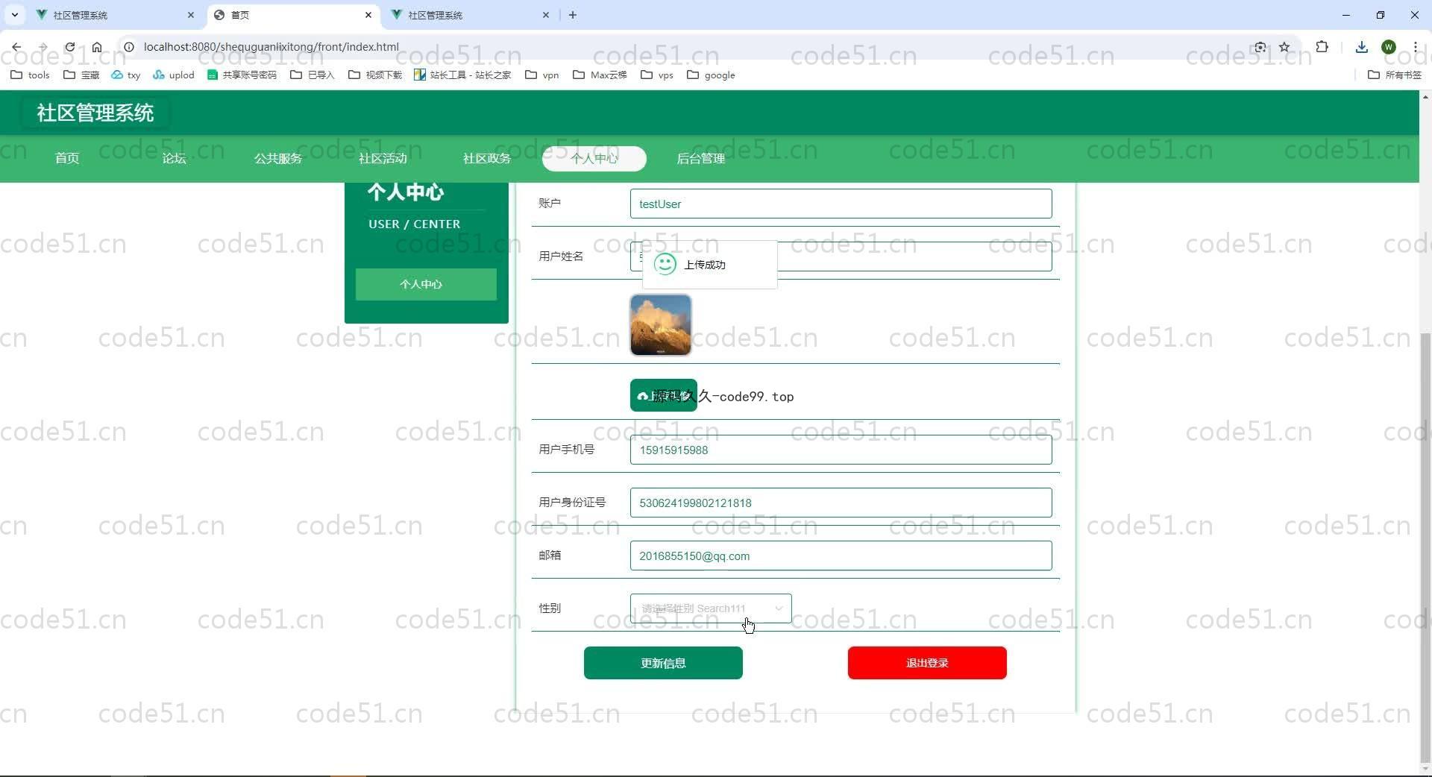Open the 站长工具 - 站长之家 bookmark
Image resolution: width=1432 pixels, height=777 pixels.
(462, 75)
